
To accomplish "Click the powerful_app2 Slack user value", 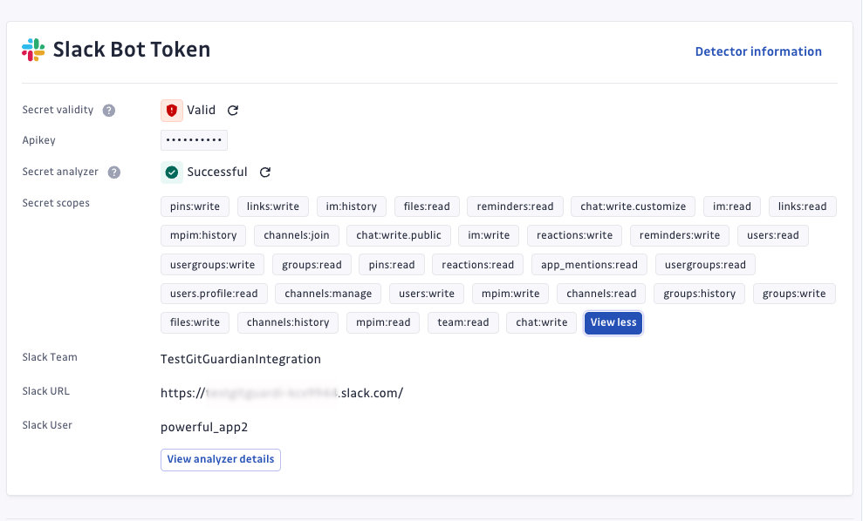I will click(x=204, y=428).
